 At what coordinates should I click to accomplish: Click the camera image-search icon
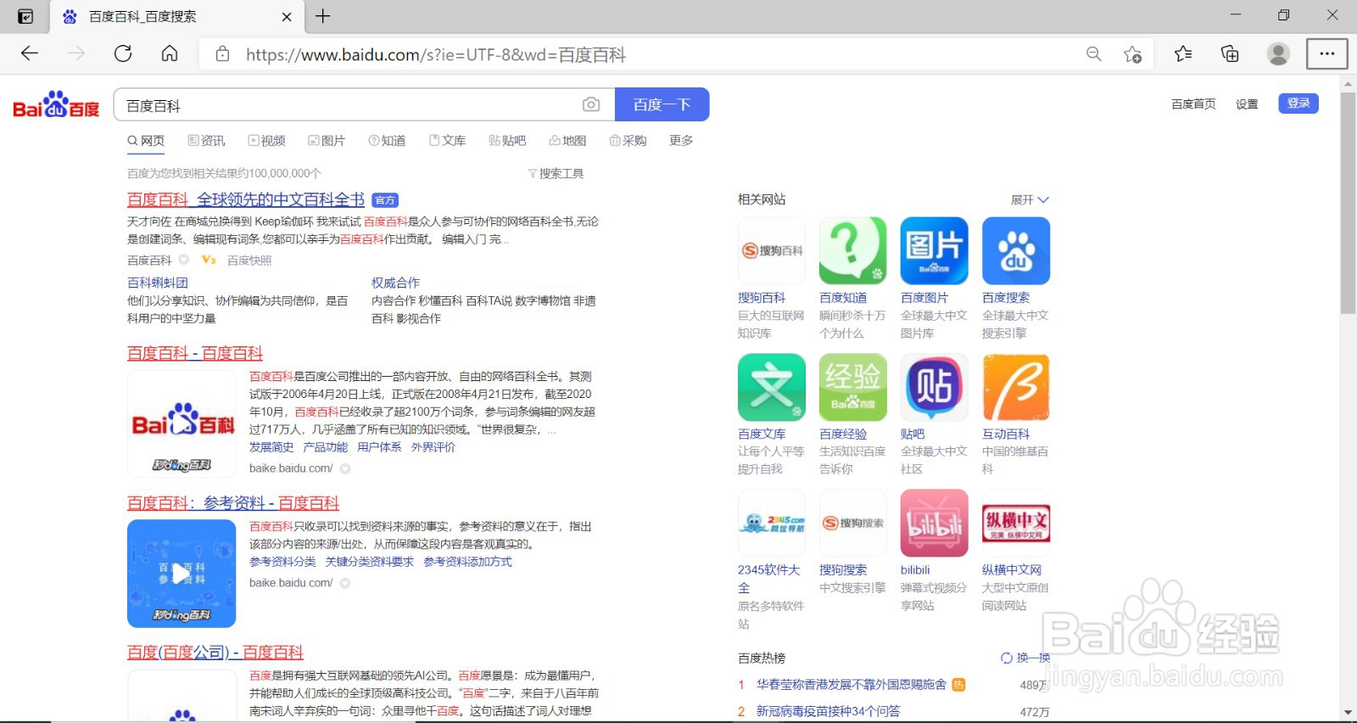coord(591,104)
